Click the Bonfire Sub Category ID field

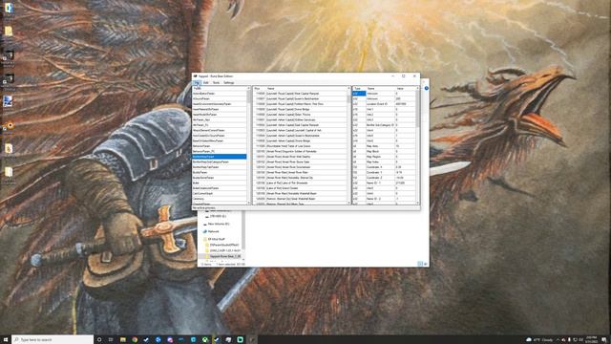tap(384, 125)
